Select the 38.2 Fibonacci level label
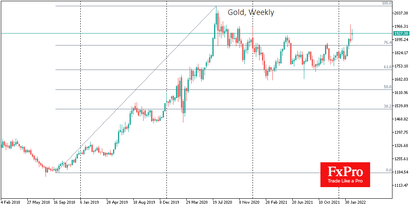Viewport: 414px width, 207px height. tap(388, 106)
